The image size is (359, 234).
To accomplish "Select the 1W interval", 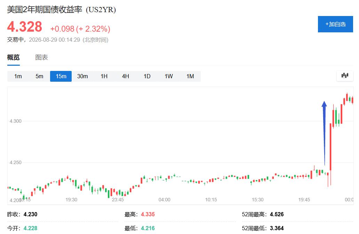I will pyautogui.click(x=169, y=76).
